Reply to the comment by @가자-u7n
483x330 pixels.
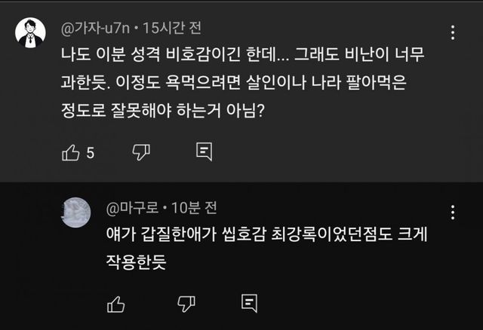204,152
